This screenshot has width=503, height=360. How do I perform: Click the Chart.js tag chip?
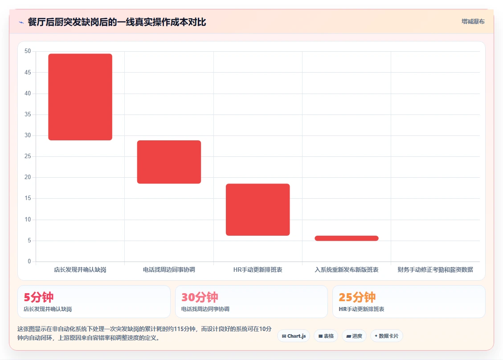click(x=294, y=336)
